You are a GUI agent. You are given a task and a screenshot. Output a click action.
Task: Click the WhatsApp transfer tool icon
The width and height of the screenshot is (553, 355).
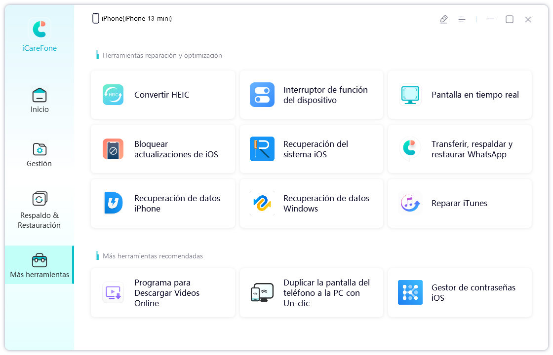tap(410, 149)
